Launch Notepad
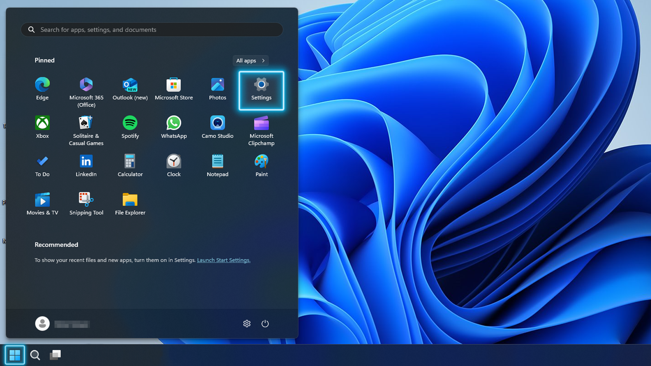Viewport: 651px width, 366px height. pyautogui.click(x=218, y=166)
